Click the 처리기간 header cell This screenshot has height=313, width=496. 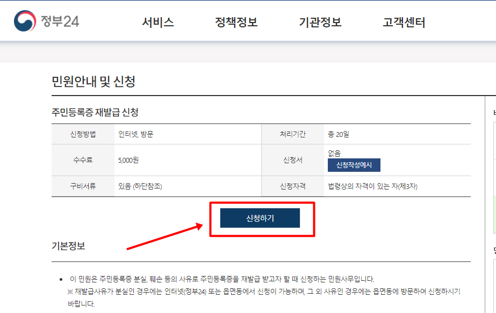[293, 135]
